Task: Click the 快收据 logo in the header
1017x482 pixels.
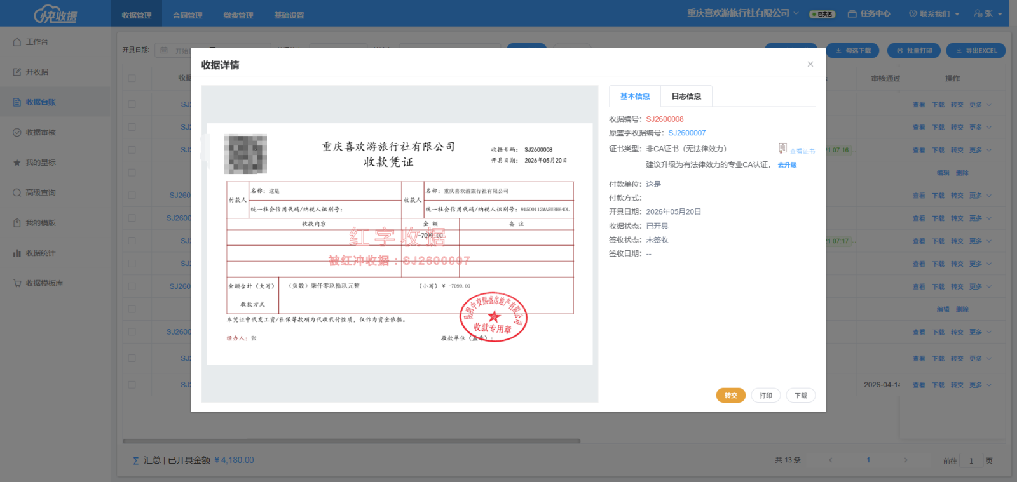Action: [x=55, y=14]
